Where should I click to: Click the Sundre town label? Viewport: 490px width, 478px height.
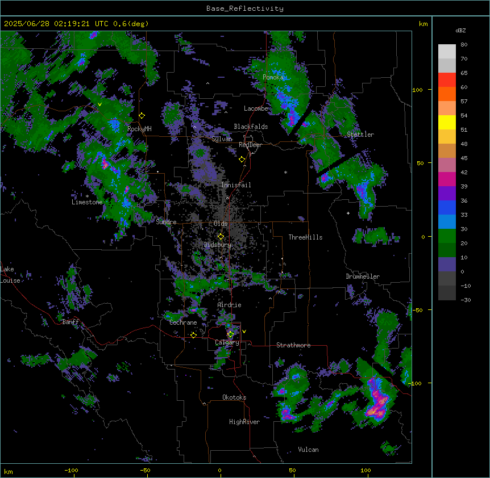pos(166,222)
